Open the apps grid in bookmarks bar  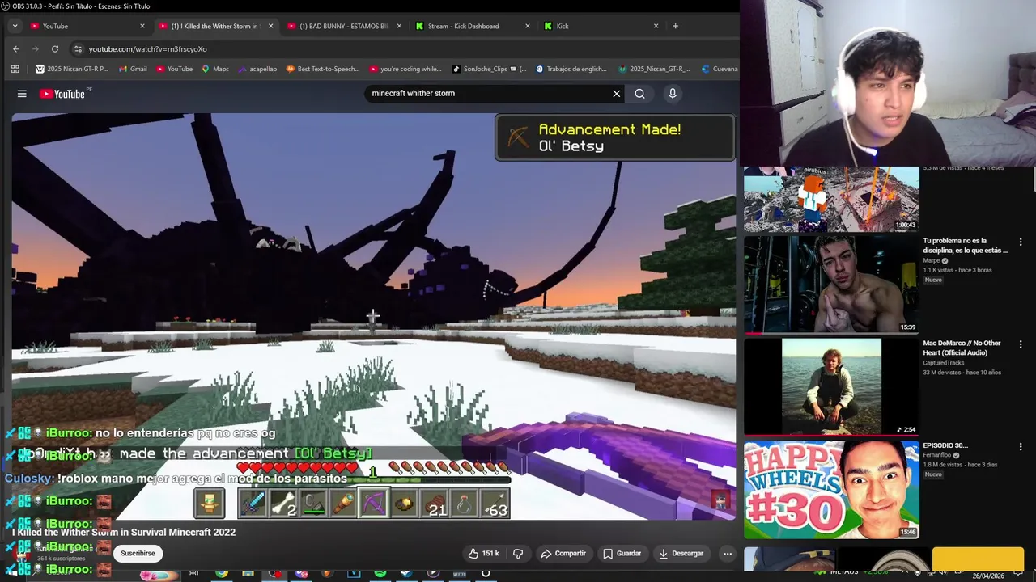point(15,69)
